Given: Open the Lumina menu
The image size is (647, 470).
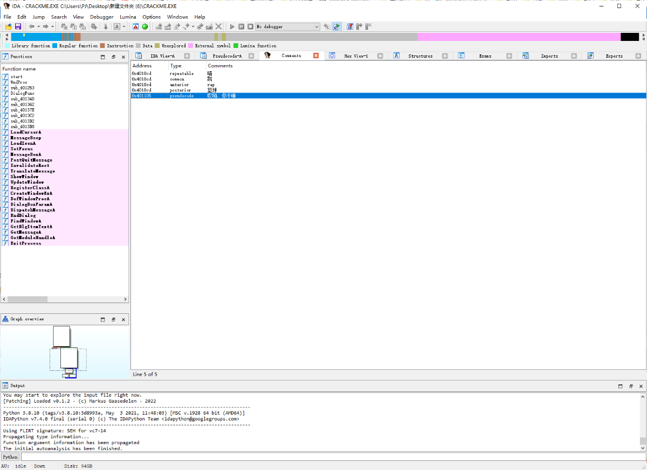Looking at the screenshot, I should (128, 17).
